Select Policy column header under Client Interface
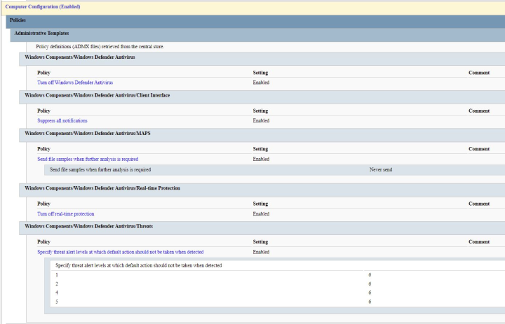 (43, 111)
